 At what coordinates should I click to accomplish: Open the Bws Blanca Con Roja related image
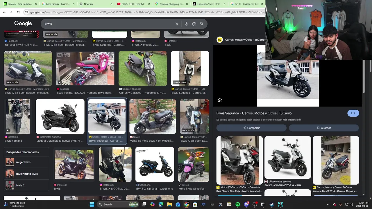coord(239,160)
